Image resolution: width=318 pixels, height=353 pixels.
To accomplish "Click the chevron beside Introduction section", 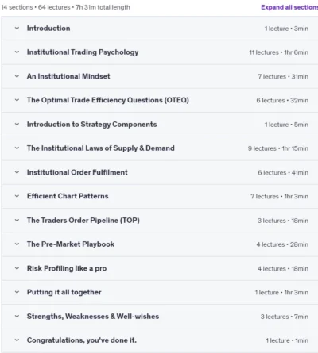I will [x=17, y=28].
